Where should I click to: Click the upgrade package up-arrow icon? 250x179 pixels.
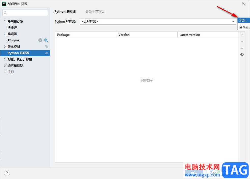(242, 48)
